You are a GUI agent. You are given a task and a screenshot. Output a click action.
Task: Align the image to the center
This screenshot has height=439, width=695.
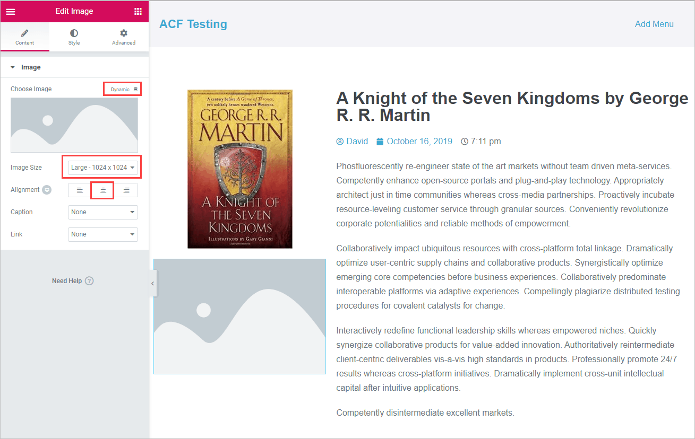click(x=103, y=190)
